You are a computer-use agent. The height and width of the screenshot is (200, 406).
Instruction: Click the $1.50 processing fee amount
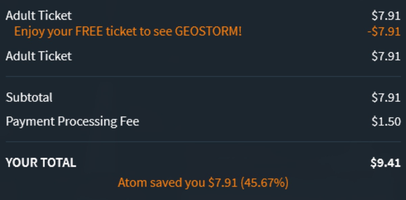coord(386,122)
